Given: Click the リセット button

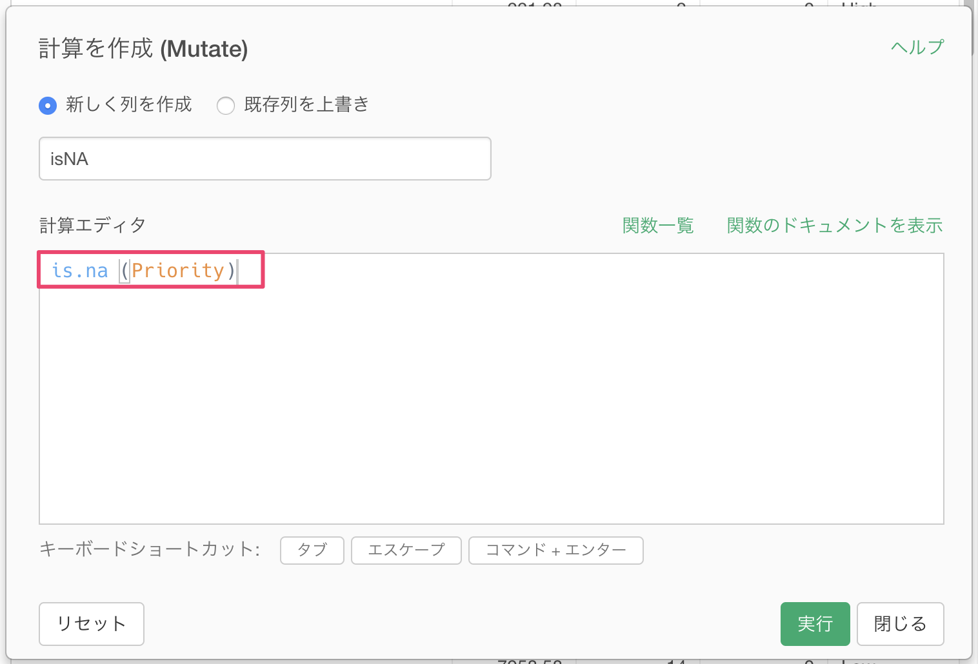Looking at the screenshot, I should point(92,624).
